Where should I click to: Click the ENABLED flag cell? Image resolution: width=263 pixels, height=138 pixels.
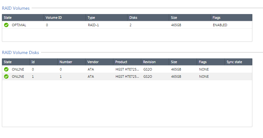click(220, 25)
